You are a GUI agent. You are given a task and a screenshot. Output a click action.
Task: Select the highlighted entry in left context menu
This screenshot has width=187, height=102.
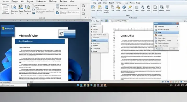[99, 40]
